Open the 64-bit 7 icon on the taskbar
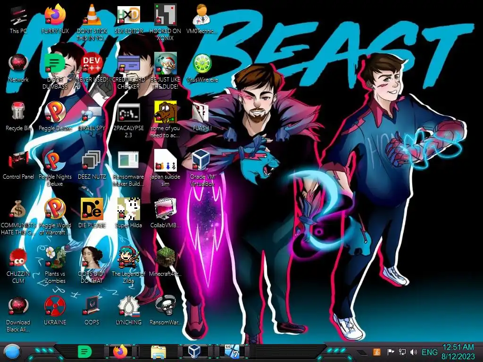 point(232,352)
